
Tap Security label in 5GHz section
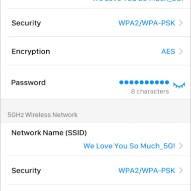[x=26, y=171]
